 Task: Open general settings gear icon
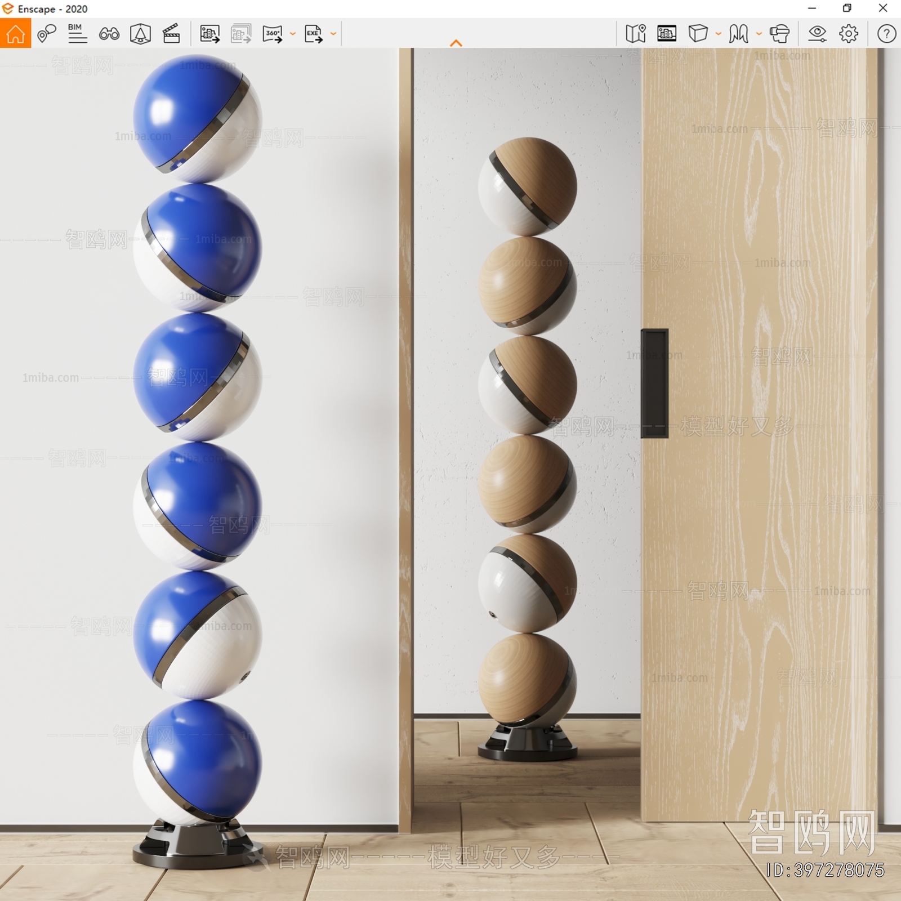tap(849, 34)
